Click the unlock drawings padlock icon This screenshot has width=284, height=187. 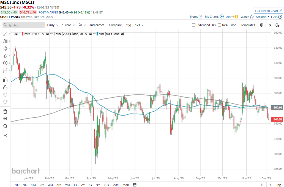pos(5,87)
